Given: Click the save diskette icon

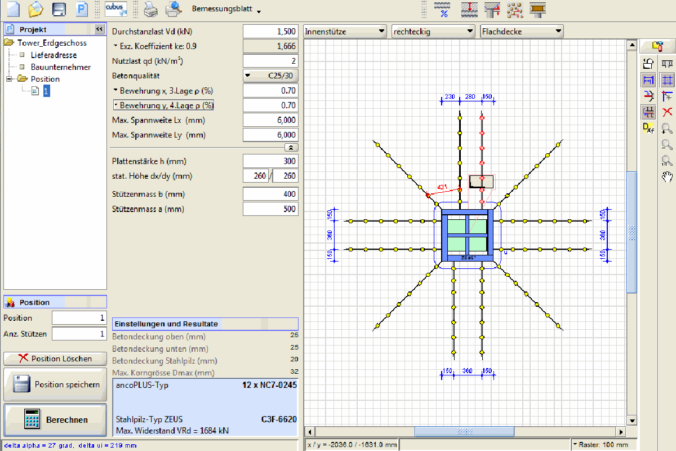Looking at the screenshot, I should pyautogui.click(x=59, y=9).
